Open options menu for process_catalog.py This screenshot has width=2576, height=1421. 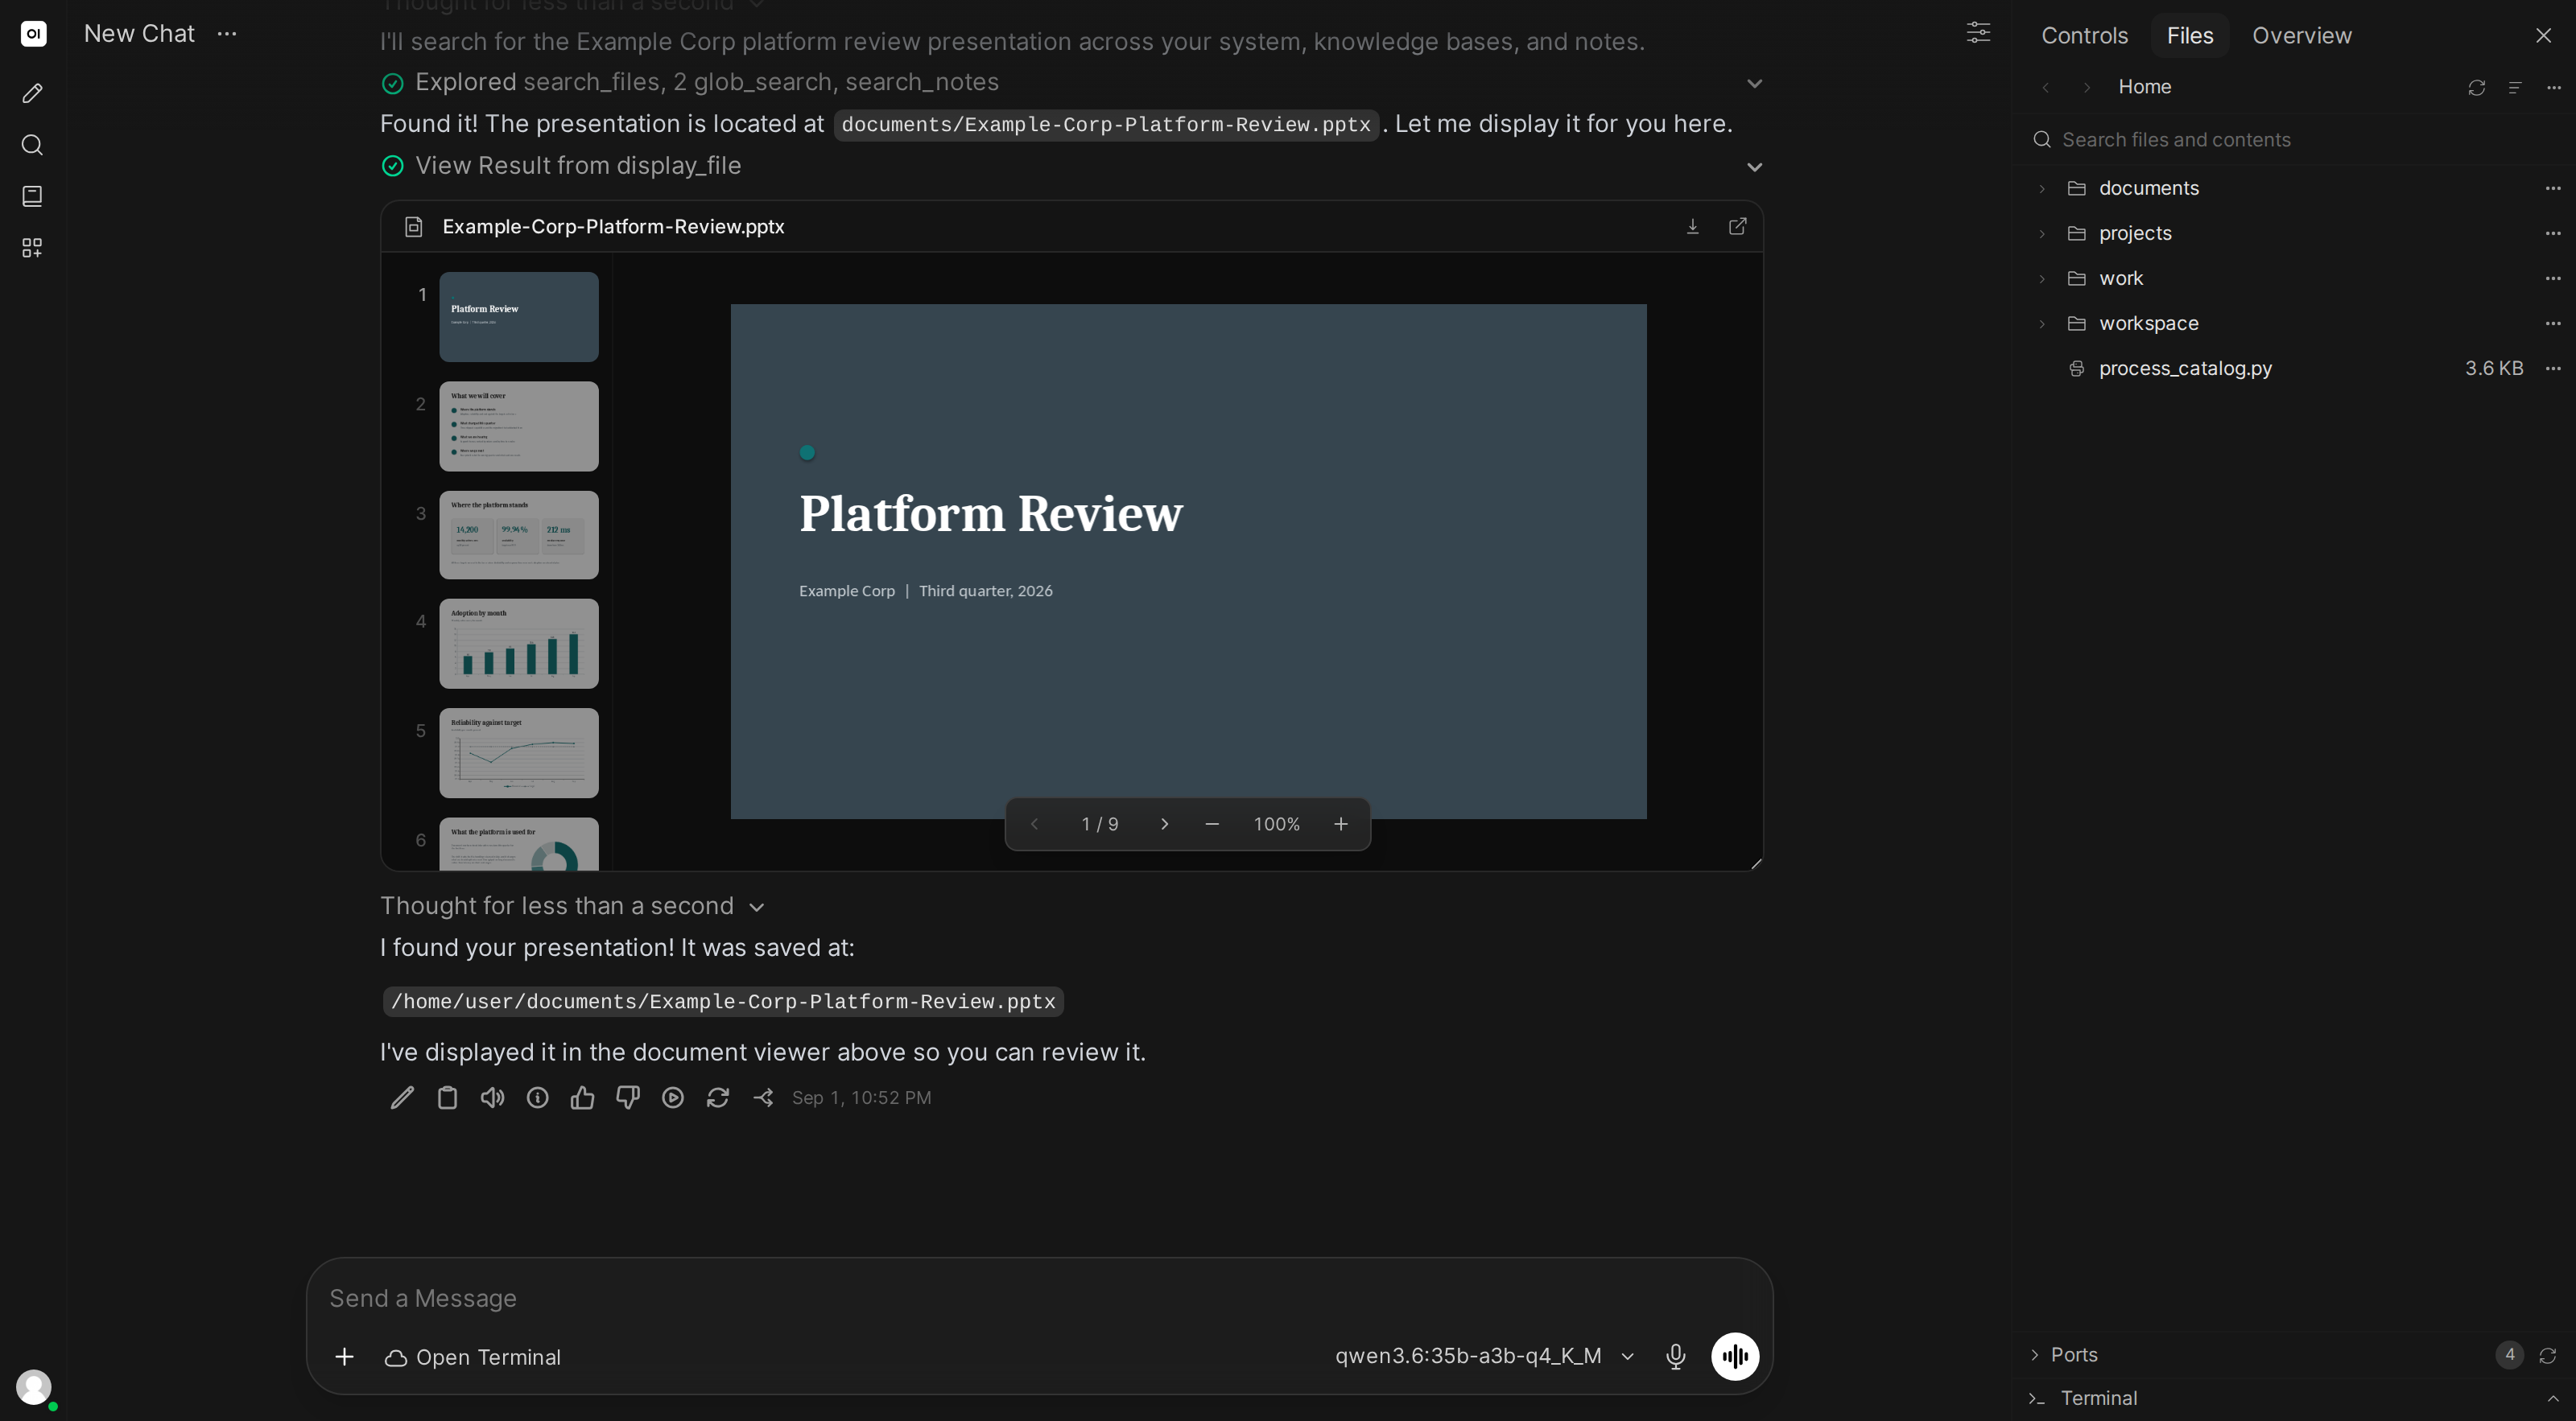[2553, 369]
